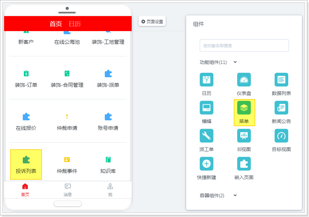Click the 目标视图 gauge component icon

click(281, 136)
